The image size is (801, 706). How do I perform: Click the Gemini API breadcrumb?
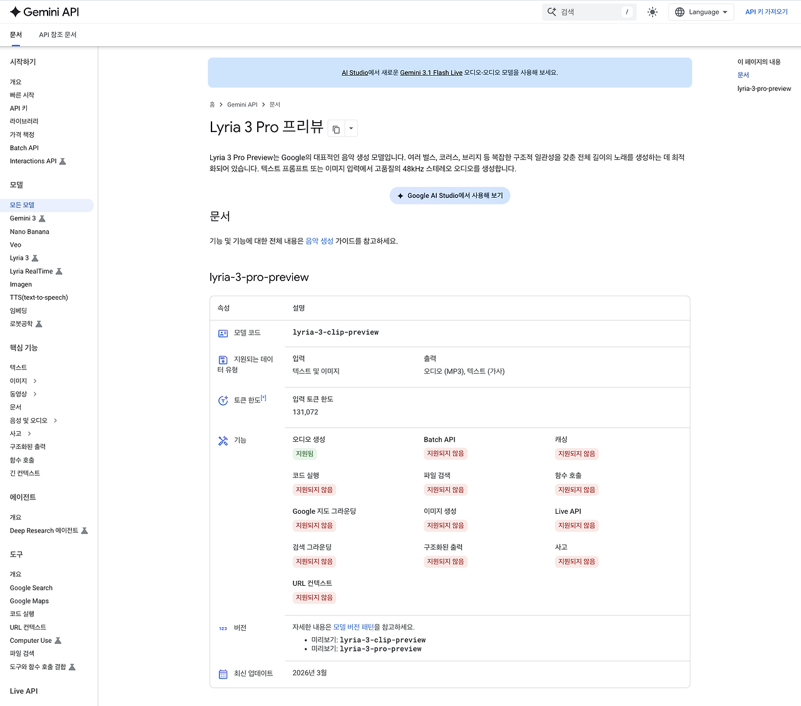[242, 105]
